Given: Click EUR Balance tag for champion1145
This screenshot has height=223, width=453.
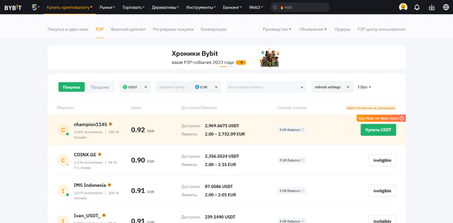Looking at the screenshot, I should tap(292, 130).
